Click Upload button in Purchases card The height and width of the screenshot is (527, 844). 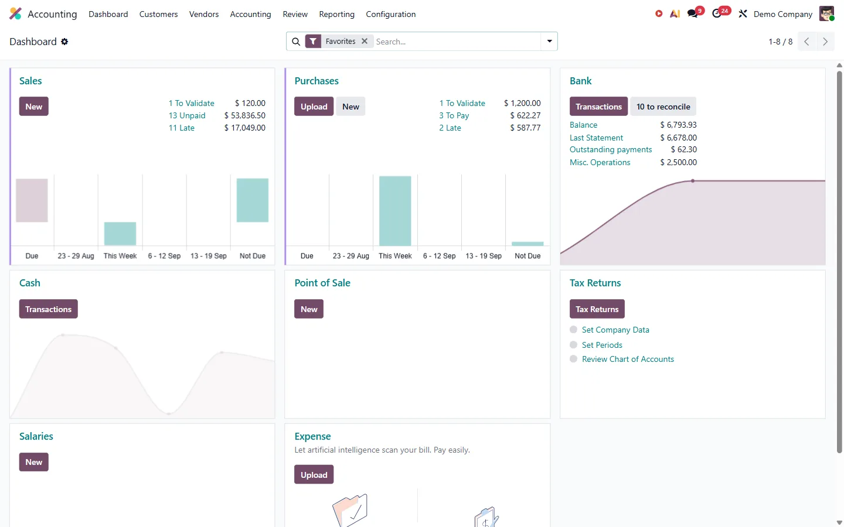coord(314,107)
